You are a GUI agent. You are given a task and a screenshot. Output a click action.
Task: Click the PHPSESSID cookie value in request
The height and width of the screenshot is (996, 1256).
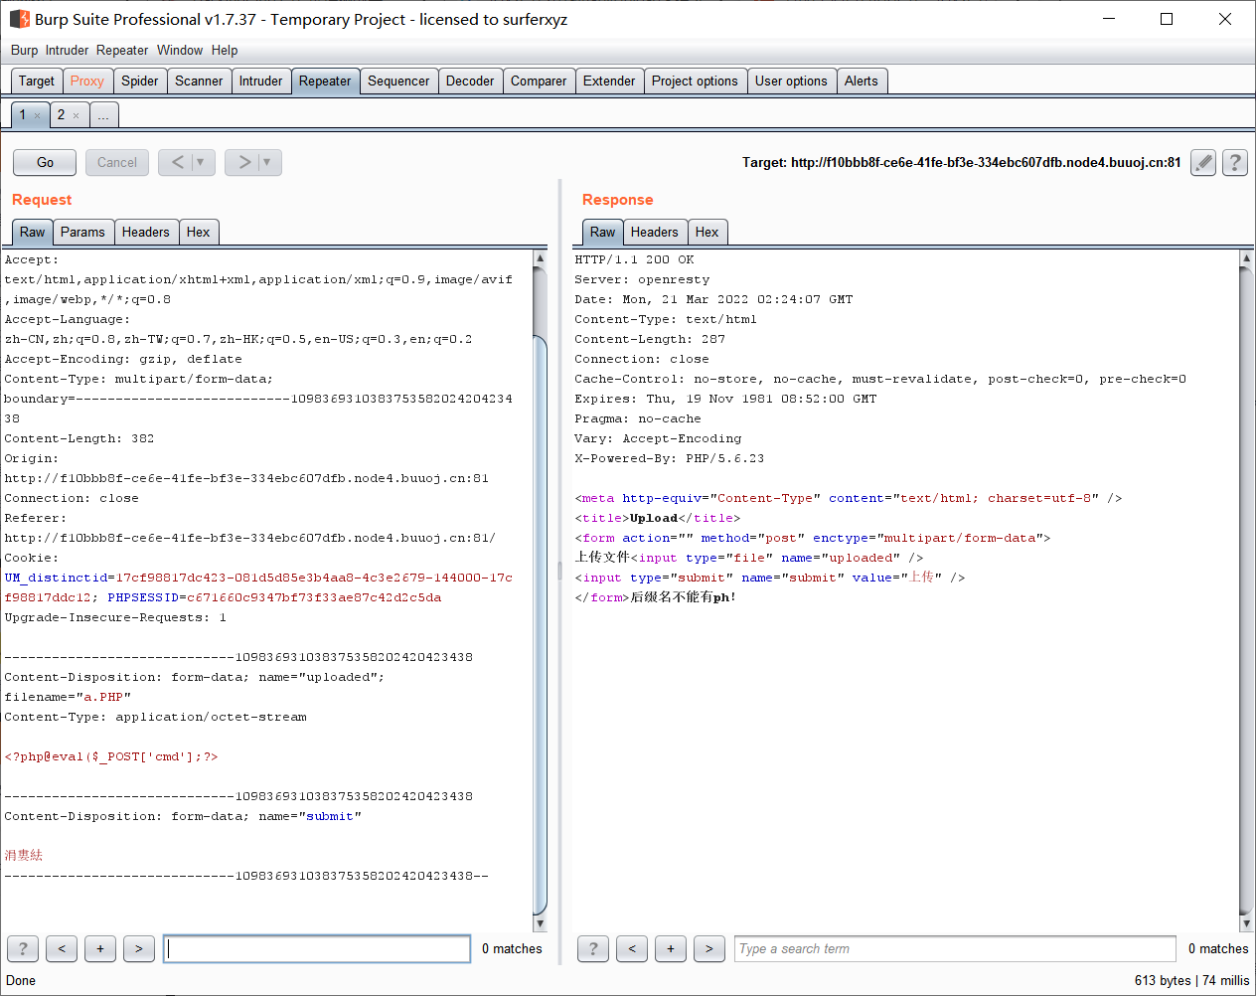[314, 597]
